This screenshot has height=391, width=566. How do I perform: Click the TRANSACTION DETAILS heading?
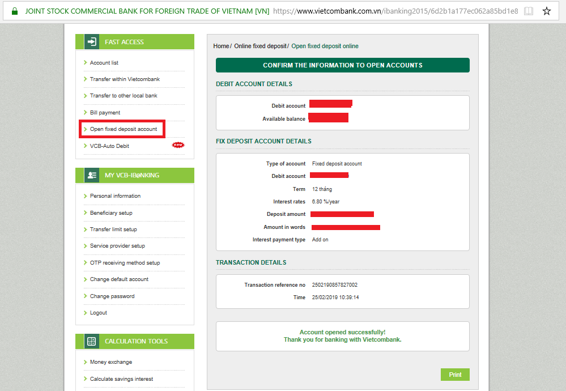point(251,263)
